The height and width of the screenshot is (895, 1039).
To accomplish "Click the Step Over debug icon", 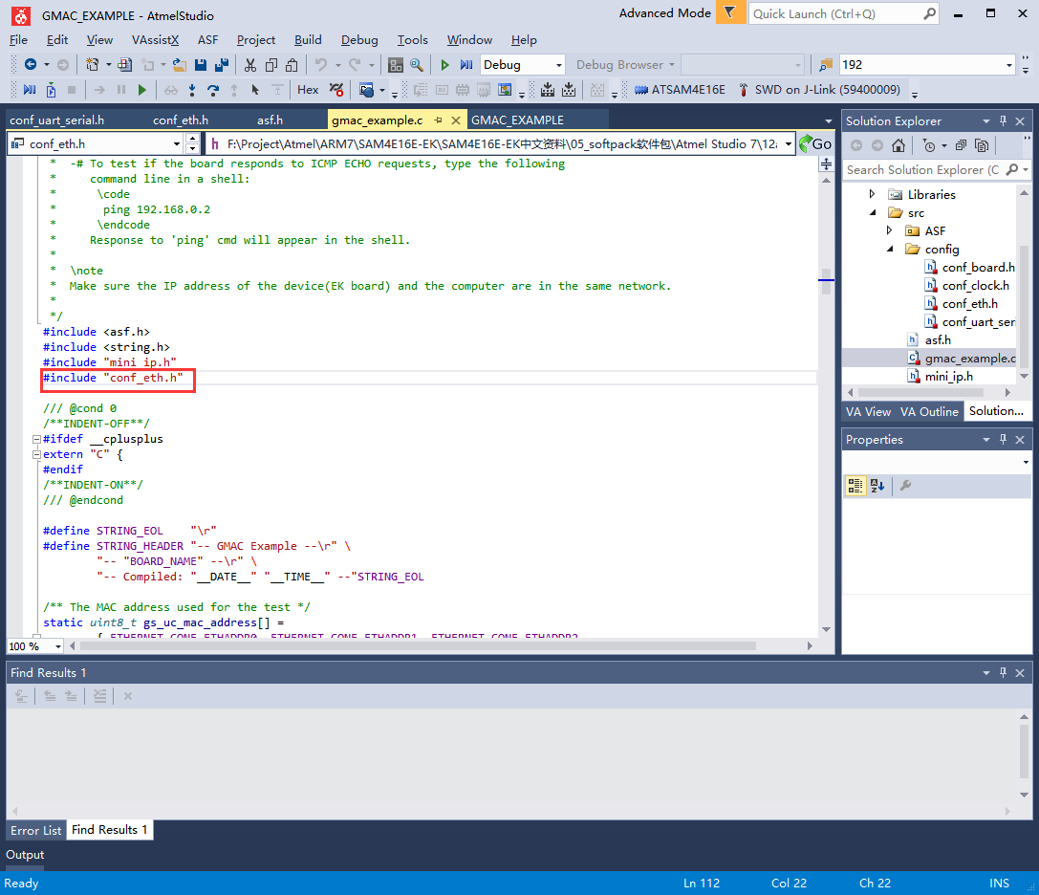I will 213,90.
